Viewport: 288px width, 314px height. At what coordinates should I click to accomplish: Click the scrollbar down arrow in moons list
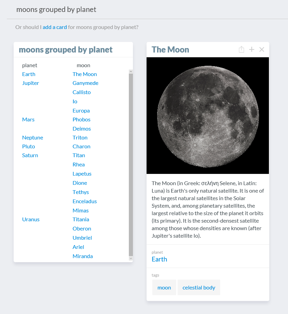(131, 258)
